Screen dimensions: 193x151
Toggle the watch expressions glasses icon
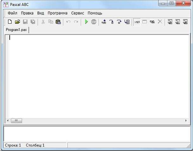coord(152,22)
